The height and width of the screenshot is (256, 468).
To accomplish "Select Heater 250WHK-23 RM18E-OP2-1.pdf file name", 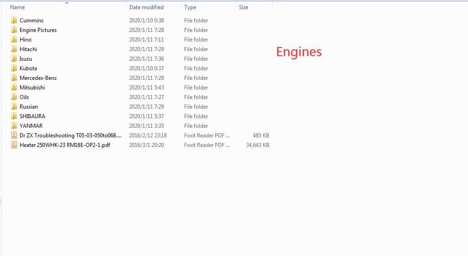I will 65,145.
